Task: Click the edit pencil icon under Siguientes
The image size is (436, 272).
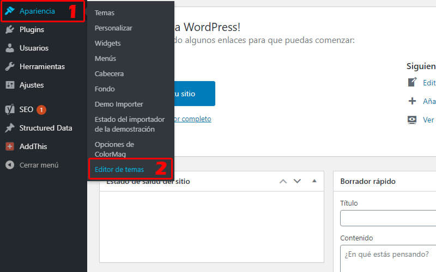Action: click(412, 83)
